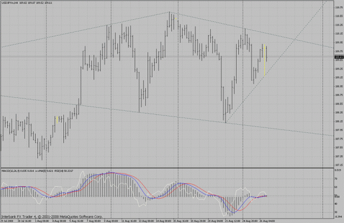Click the 11 Aug 16:00 time label

click(129, 221)
